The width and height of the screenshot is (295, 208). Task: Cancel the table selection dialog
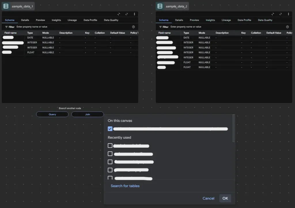208,199
